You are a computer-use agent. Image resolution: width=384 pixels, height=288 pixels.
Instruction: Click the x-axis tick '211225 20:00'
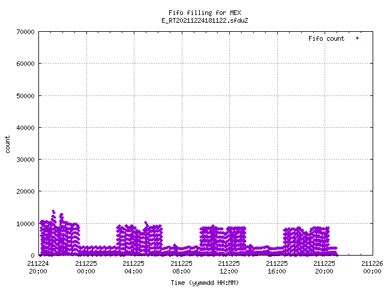(x=324, y=268)
